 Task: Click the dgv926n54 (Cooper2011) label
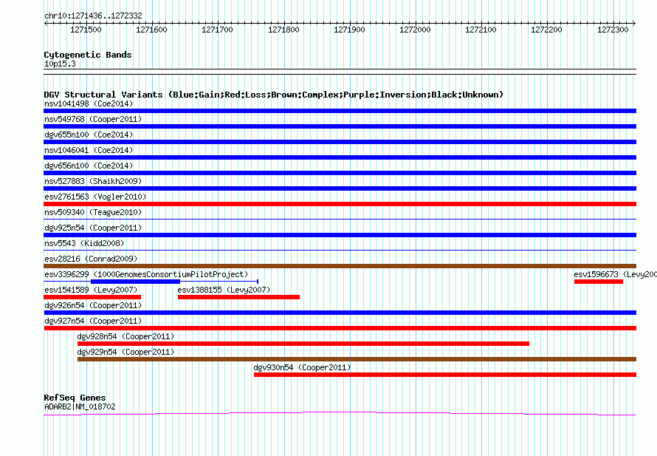point(93,305)
